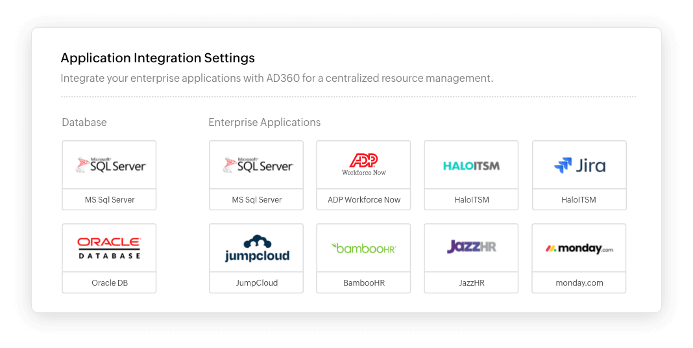
Task: Open the monday.com logo
Action: click(579, 249)
